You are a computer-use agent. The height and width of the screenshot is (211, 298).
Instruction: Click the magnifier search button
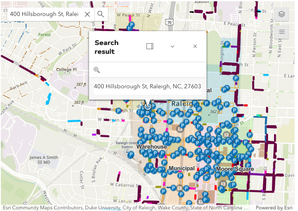tap(101, 14)
